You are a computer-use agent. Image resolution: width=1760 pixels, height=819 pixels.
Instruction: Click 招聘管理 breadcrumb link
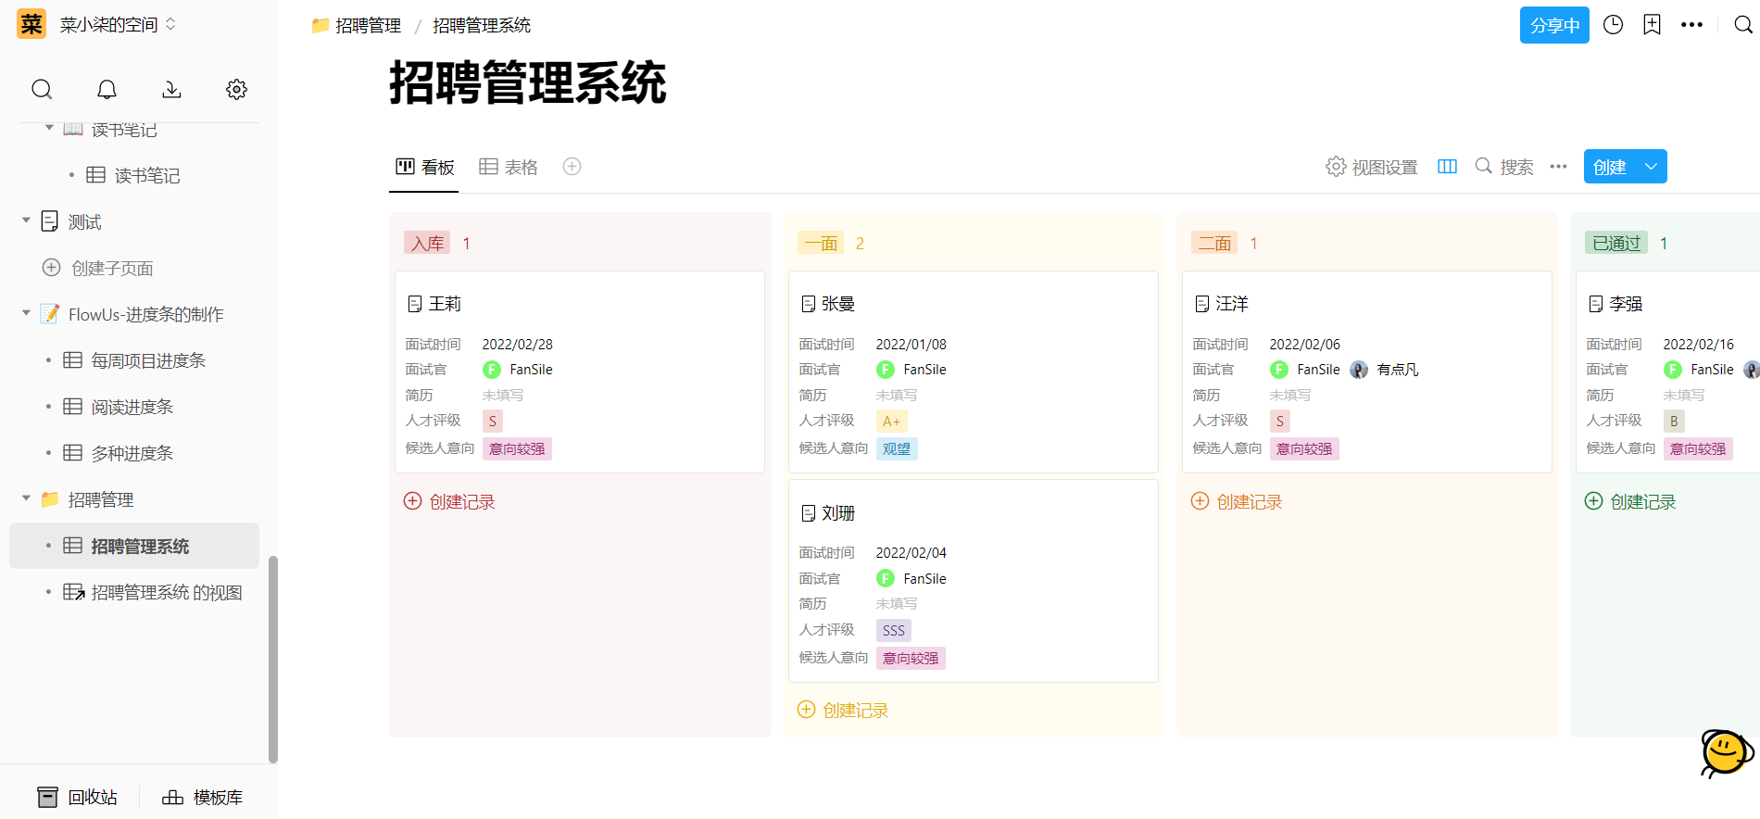357,25
